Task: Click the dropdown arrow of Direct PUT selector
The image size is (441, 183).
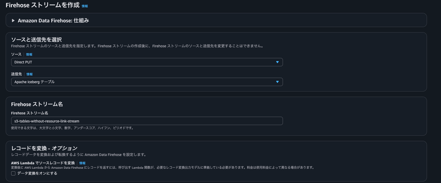Action: pyautogui.click(x=277, y=62)
